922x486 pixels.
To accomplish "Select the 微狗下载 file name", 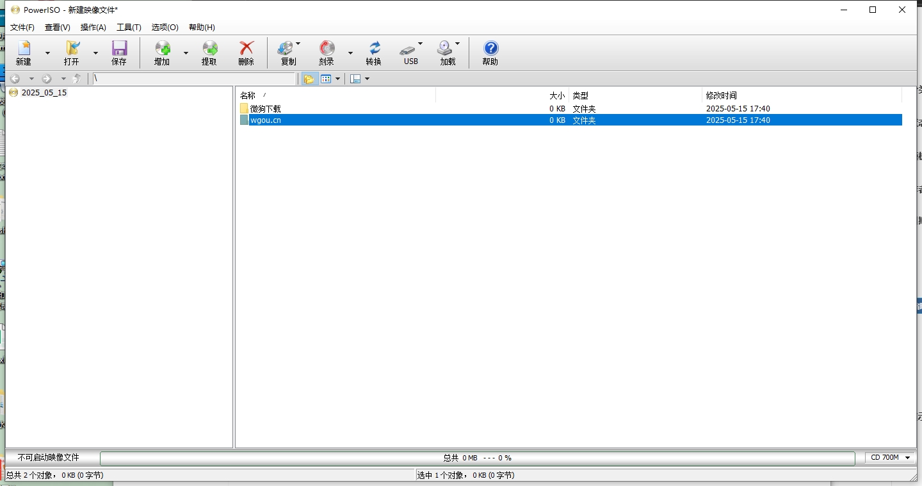I will [x=266, y=109].
